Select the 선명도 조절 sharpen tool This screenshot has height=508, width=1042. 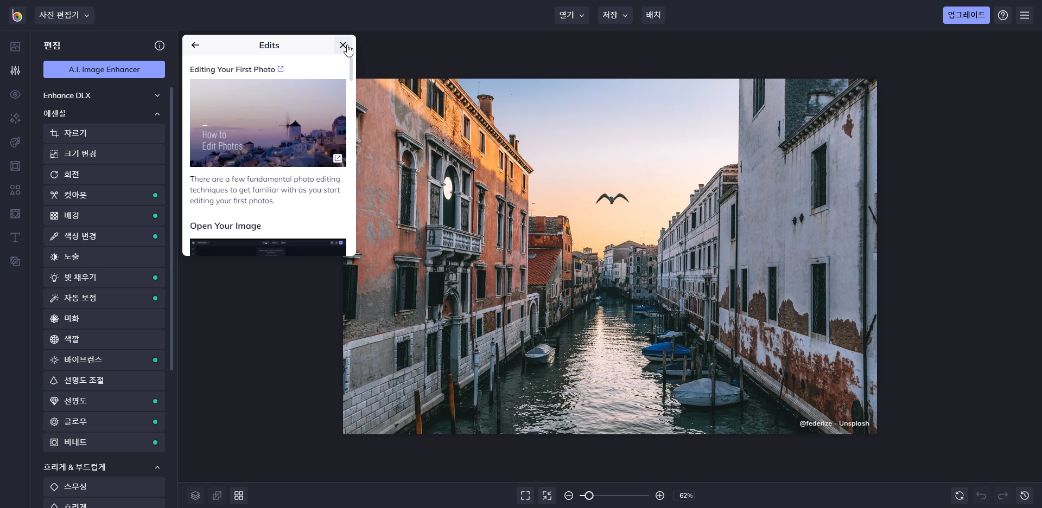coord(104,381)
